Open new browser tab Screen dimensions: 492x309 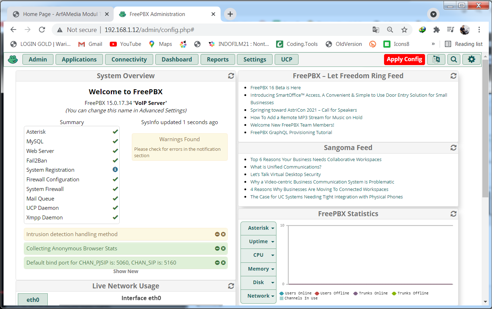(x=230, y=14)
